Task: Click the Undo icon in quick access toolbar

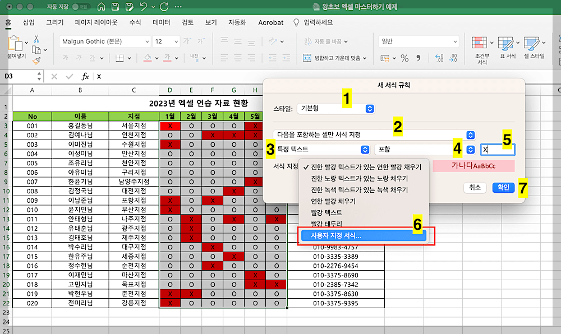Action: pos(143,6)
